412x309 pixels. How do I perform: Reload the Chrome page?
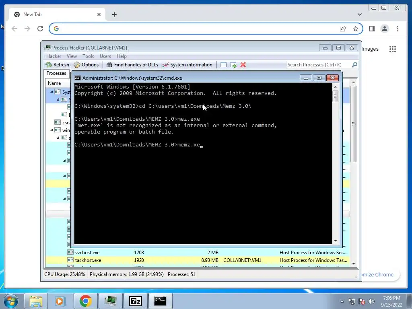pos(40,29)
